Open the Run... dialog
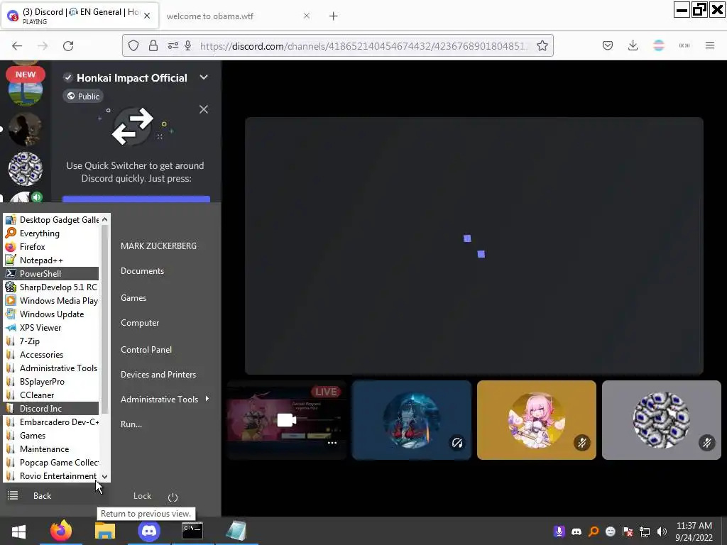Viewport: 727px width, 545px height. click(x=131, y=424)
